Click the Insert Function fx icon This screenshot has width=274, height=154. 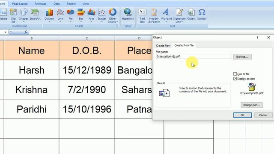(26, 32)
